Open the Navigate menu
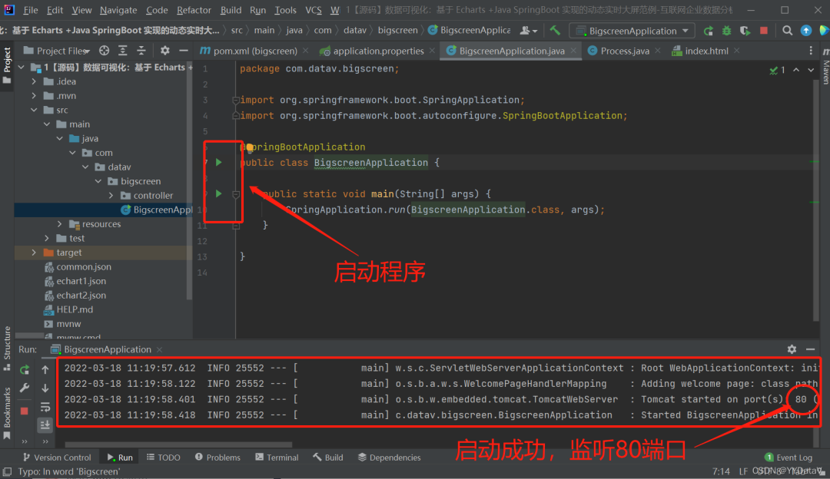 coord(118,10)
